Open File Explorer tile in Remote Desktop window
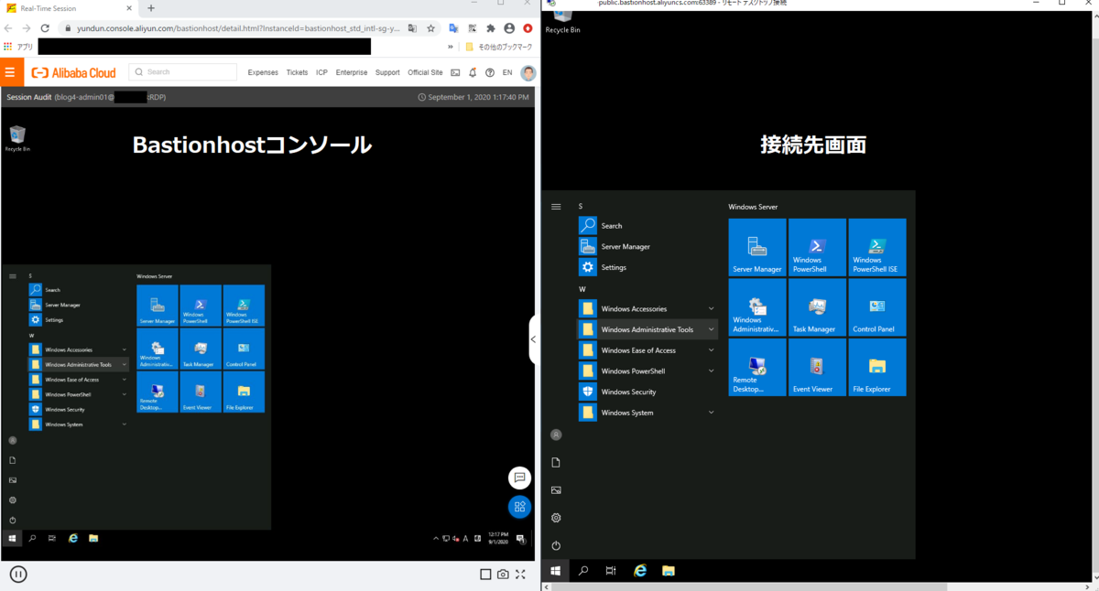Screen dimensions: 1099x591 (877, 367)
